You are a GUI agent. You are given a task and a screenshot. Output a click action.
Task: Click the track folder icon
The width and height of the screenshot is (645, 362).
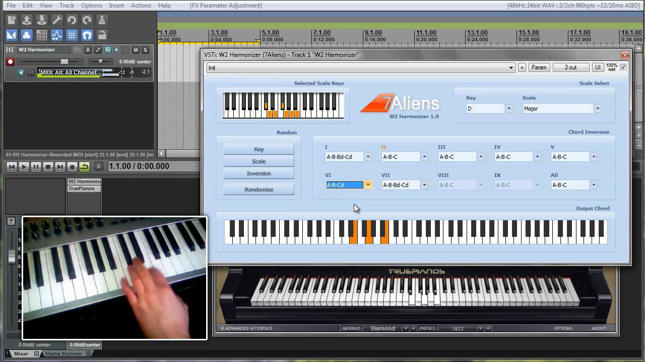point(77,50)
